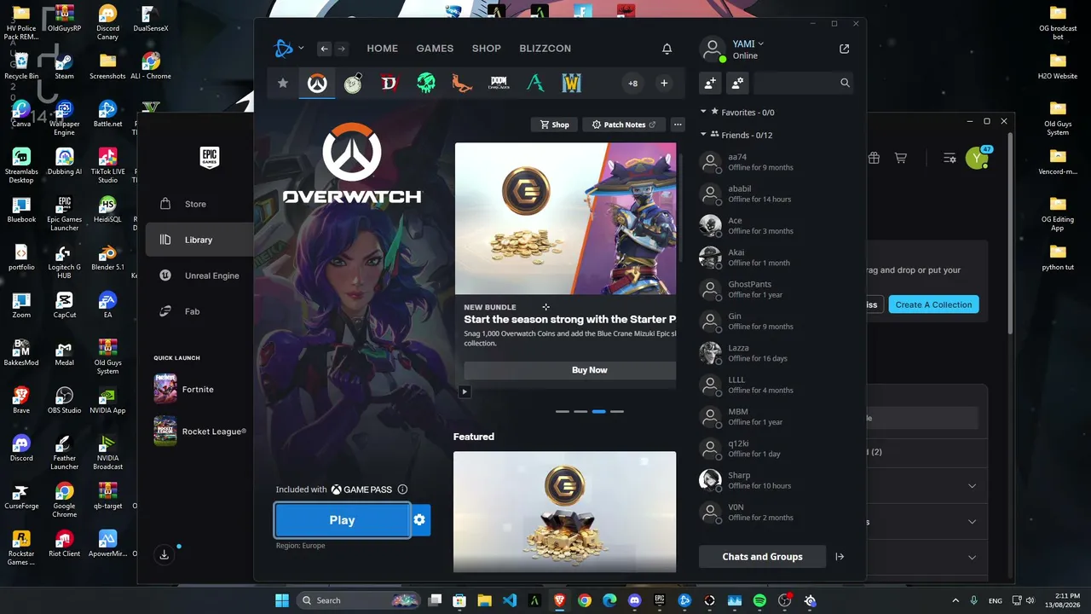The image size is (1091, 614).
Task: Focus the friends search field
Action: tap(804, 83)
